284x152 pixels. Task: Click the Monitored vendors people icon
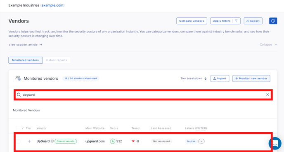pyautogui.click(x=18, y=78)
